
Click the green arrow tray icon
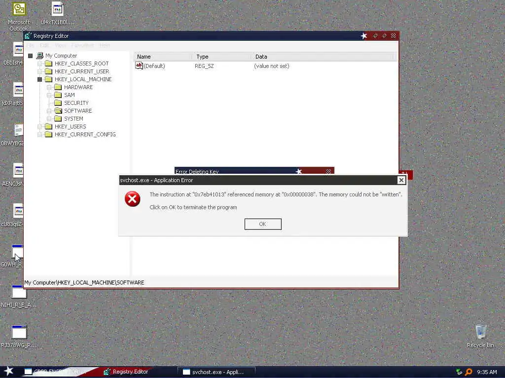pos(459,372)
